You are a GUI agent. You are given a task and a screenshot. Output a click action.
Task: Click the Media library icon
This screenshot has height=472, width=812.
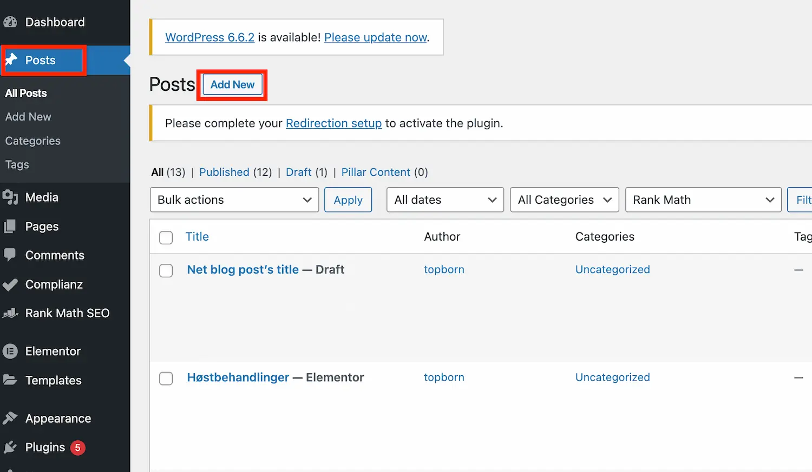(10, 197)
